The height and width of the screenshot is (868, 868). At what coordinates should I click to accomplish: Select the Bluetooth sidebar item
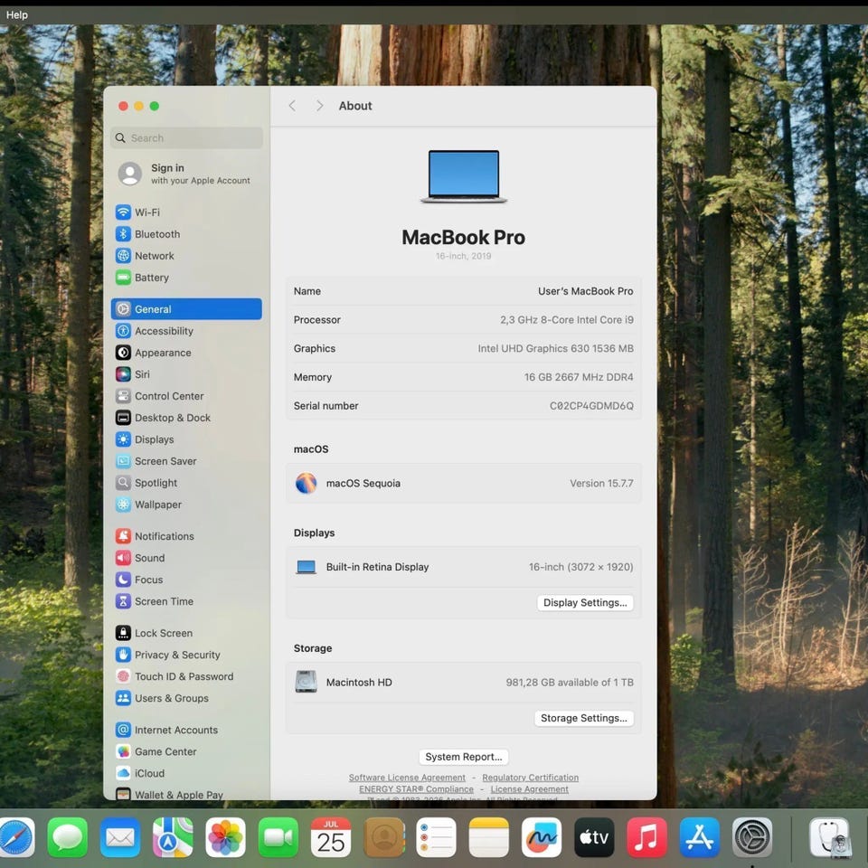point(186,233)
